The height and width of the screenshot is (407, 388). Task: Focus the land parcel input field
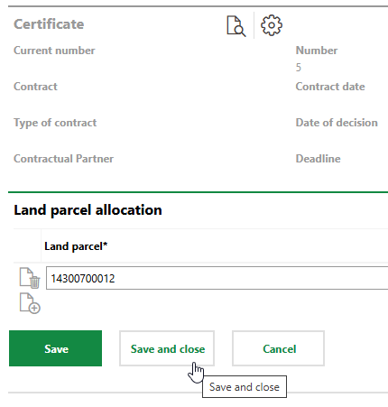pos(217,278)
